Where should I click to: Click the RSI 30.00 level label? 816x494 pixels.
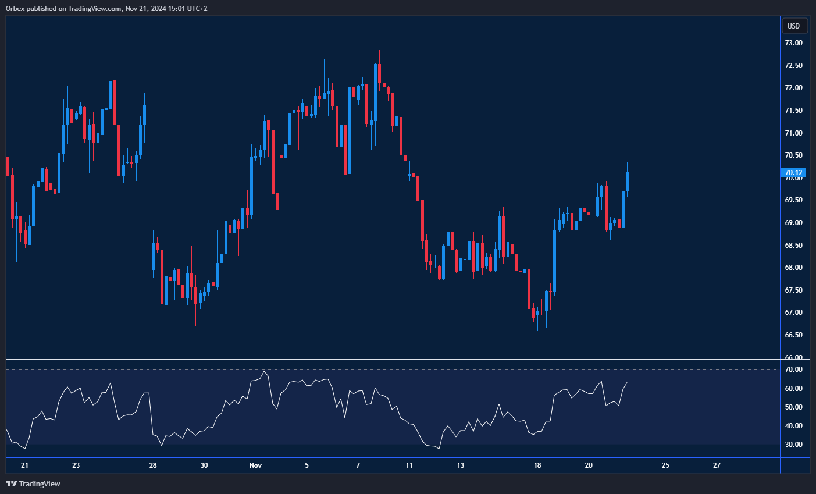pos(793,445)
